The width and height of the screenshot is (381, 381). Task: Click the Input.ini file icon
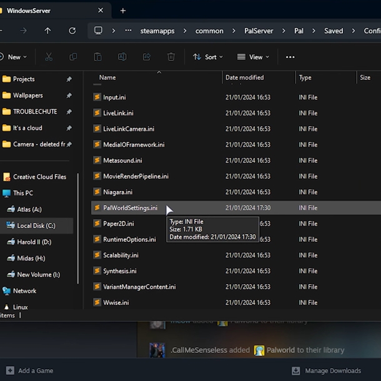(97, 97)
